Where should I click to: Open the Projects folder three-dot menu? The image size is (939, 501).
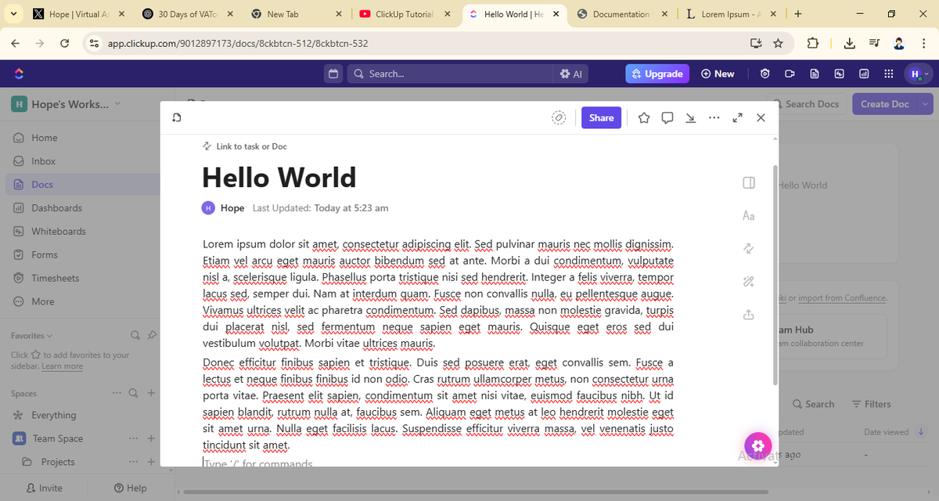click(133, 462)
